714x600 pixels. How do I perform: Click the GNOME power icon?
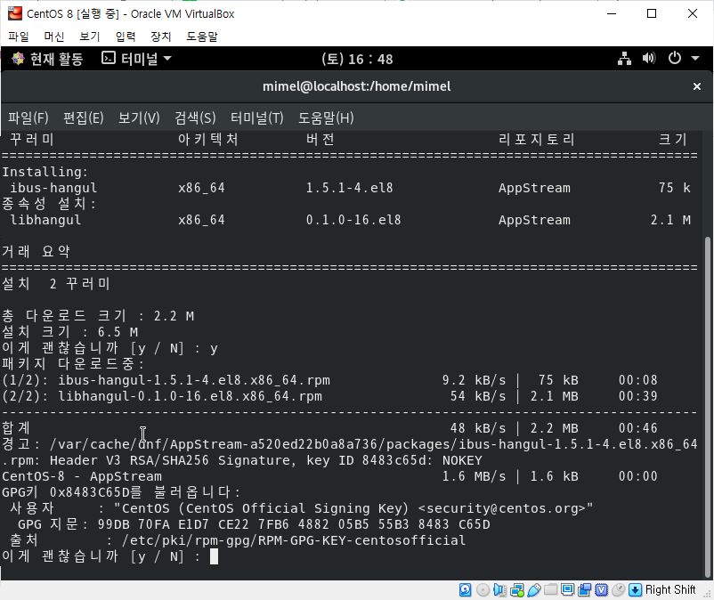point(675,58)
